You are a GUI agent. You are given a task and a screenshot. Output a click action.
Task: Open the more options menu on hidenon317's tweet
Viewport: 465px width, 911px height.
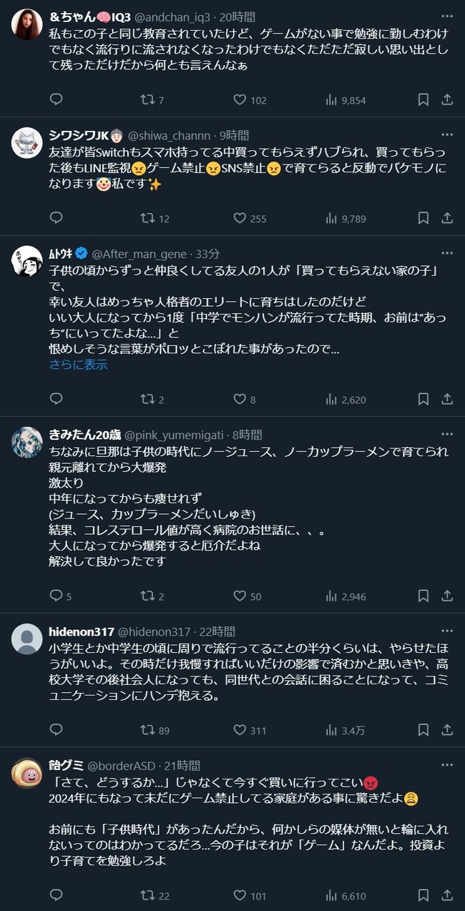447,629
